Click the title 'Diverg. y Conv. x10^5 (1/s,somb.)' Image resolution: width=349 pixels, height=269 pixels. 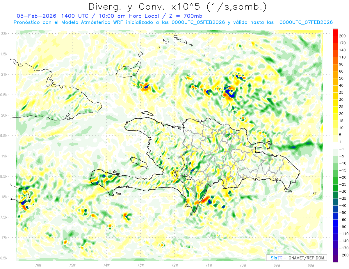click(x=177, y=7)
